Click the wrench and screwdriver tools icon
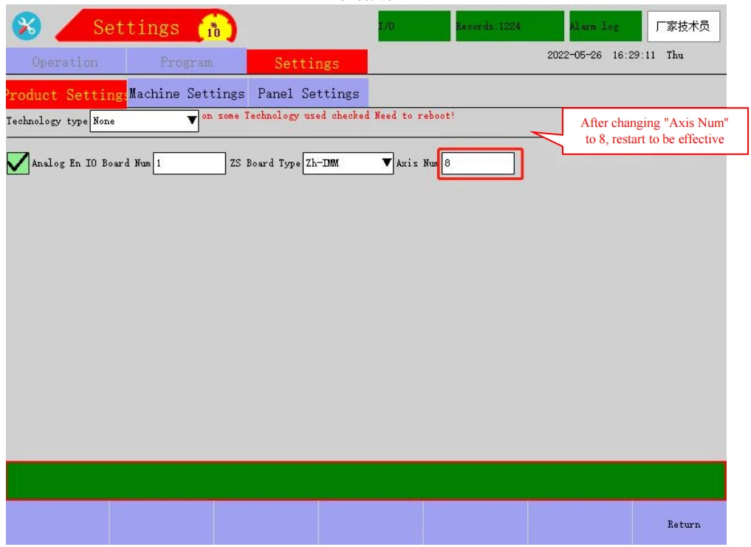751x547 pixels. click(x=27, y=27)
